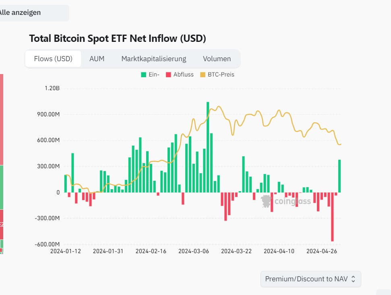Viewport: 391px width, 295px height.
Task: Click the yellow BTC-Preis legend swatch
Action: 203,74
